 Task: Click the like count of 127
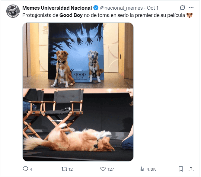tap(111, 169)
